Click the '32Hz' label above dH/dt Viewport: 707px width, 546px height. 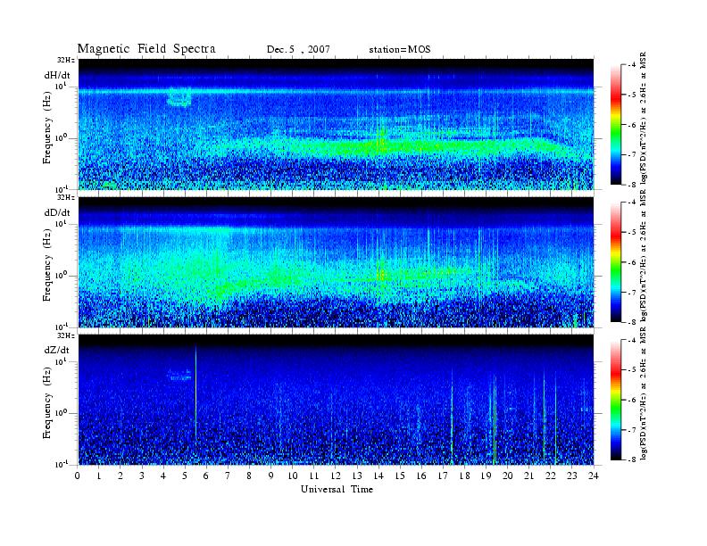[66, 60]
